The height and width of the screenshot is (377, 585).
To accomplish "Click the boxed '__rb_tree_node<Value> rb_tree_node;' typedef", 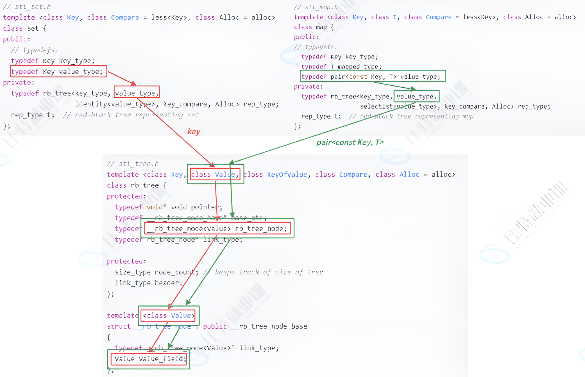I will click(x=217, y=228).
